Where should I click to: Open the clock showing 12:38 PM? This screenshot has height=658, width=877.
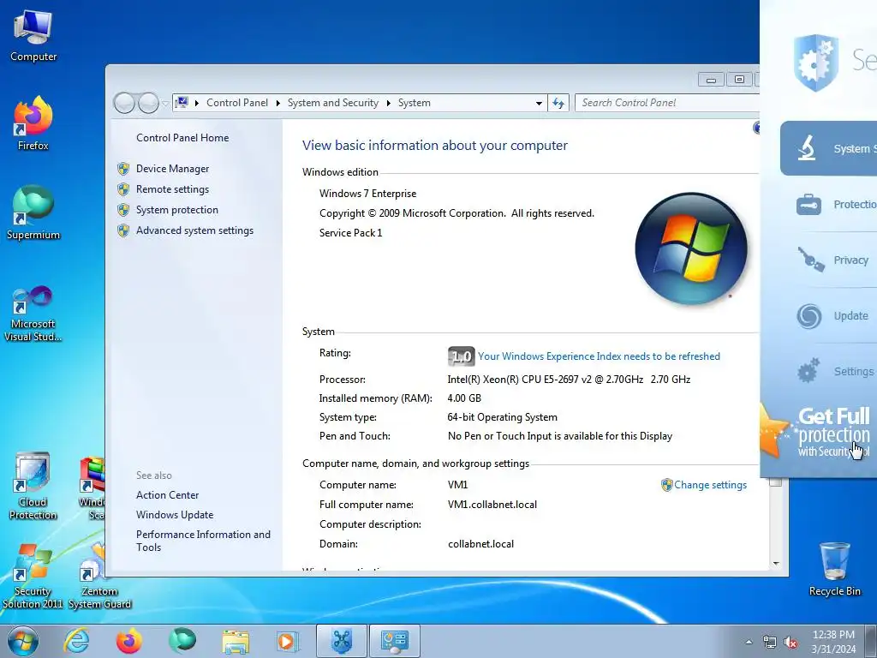tap(833, 641)
